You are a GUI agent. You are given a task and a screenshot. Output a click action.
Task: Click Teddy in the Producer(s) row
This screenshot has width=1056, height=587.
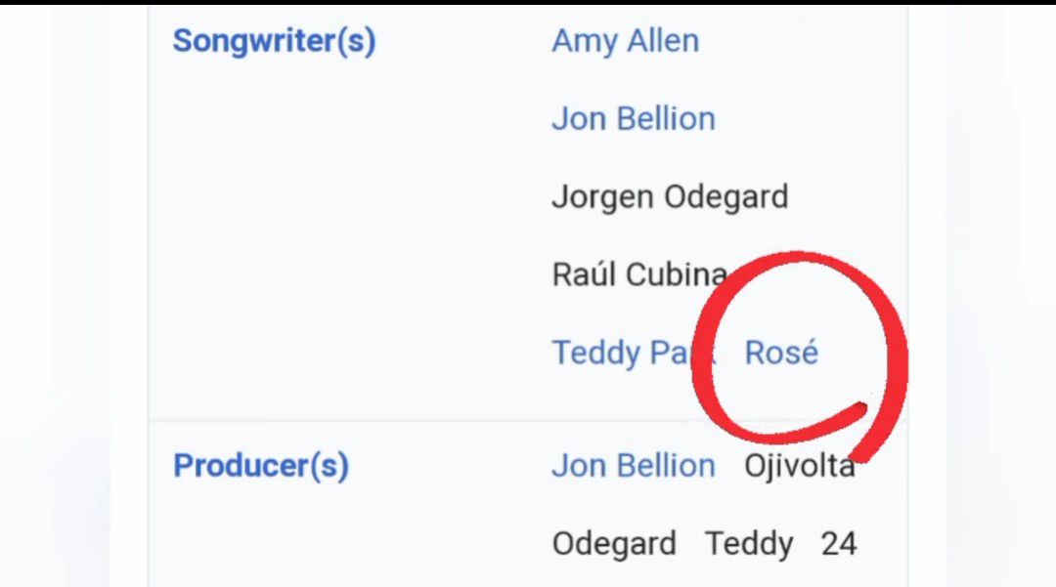click(x=749, y=543)
